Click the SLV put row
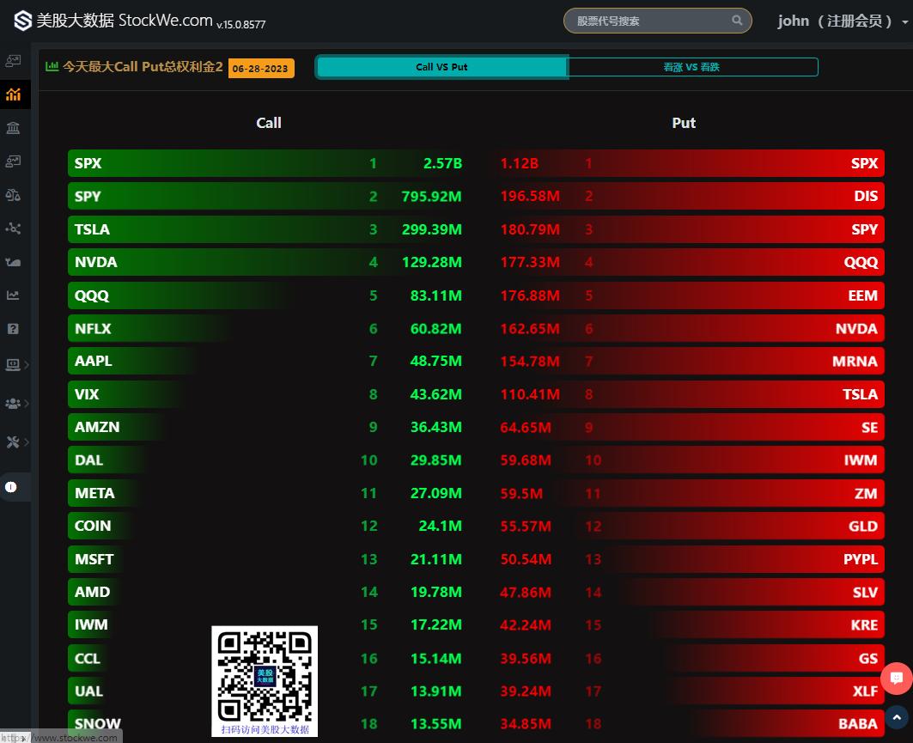The width and height of the screenshot is (913, 743). 690,592
